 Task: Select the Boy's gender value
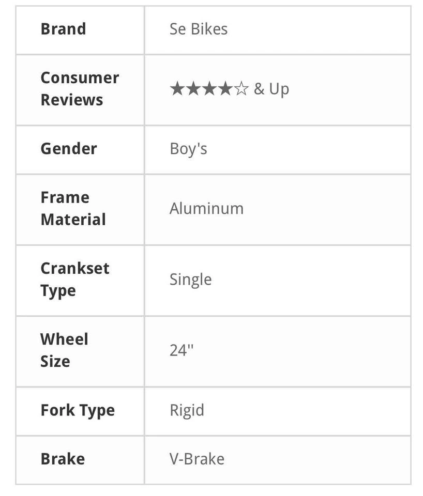188,149
